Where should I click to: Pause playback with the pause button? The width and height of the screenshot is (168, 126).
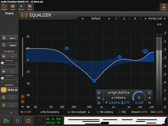click(x=17, y=121)
